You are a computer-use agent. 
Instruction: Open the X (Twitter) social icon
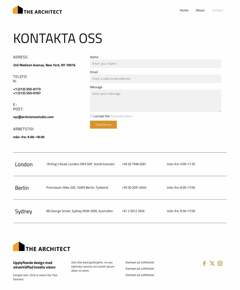[212, 263]
